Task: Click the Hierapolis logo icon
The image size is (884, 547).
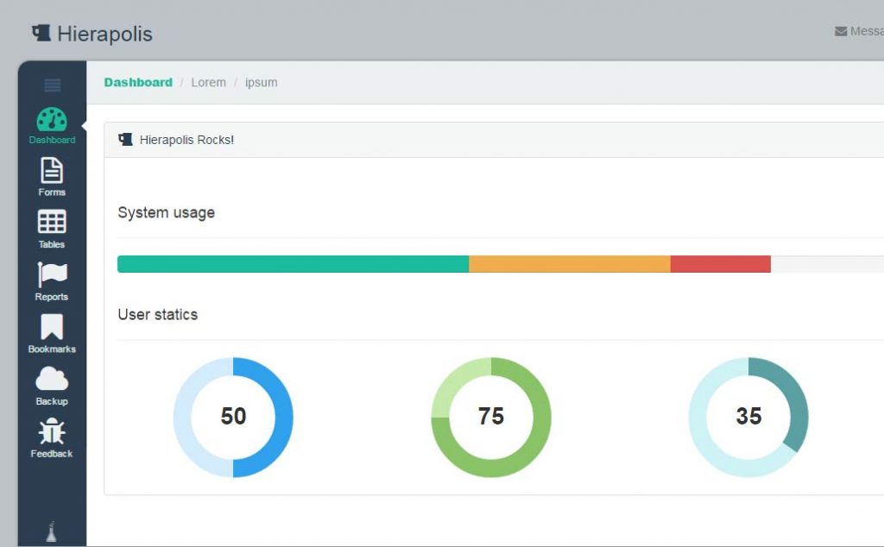Action: click(x=40, y=31)
